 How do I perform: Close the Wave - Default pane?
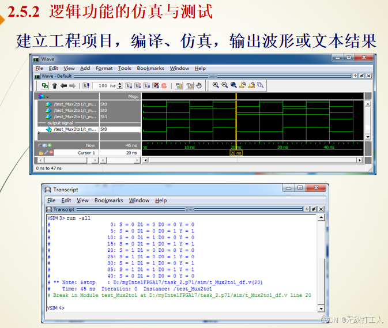tap(368, 76)
